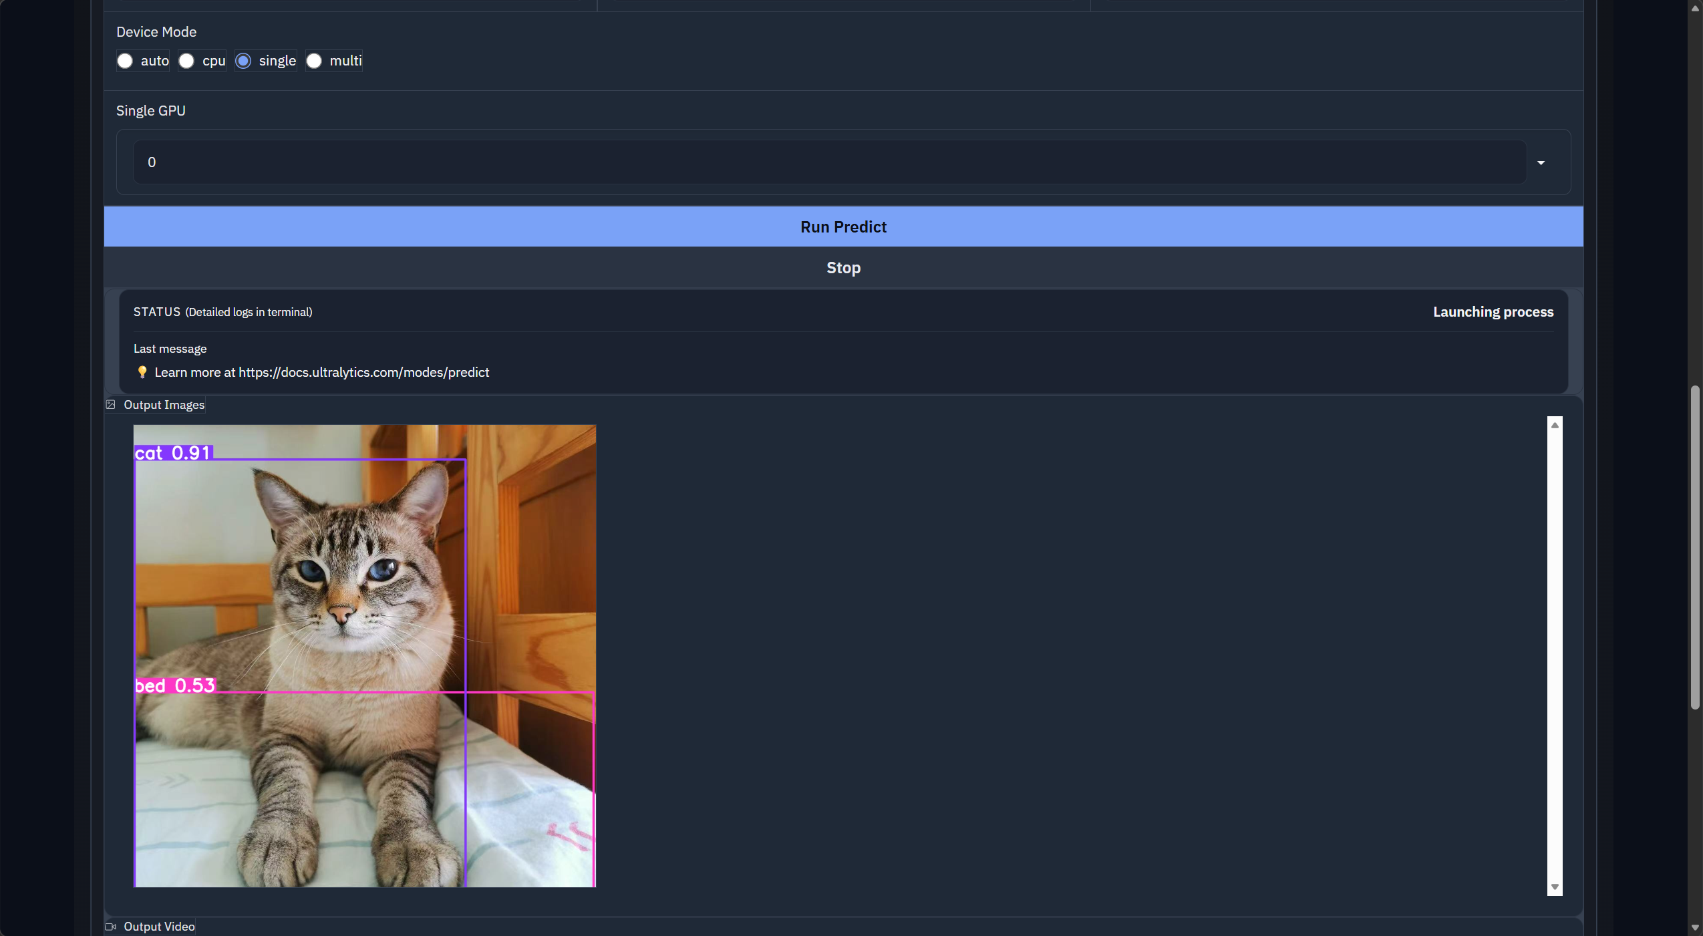
Task: Choose the cpu device mode option
Action: point(186,61)
